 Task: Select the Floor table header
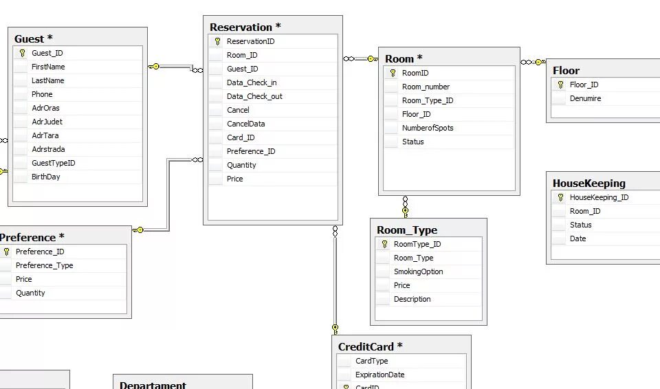[x=603, y=70]
